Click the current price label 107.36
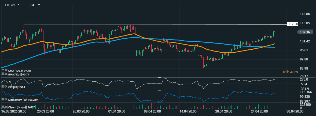The image size is (316, 116). 304,32
